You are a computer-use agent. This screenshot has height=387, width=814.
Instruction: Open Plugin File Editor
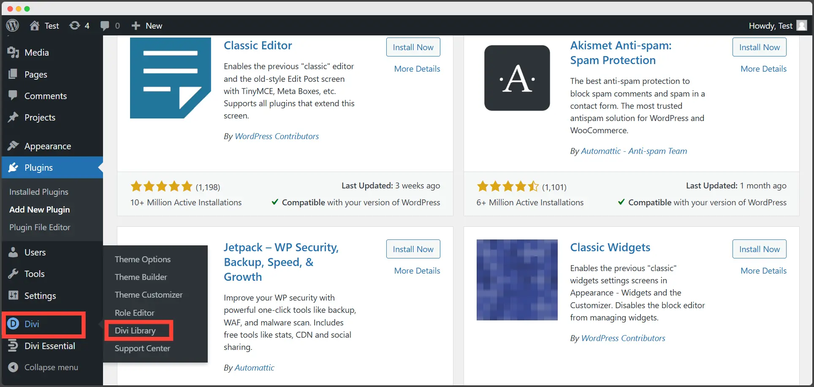point(40,227)
